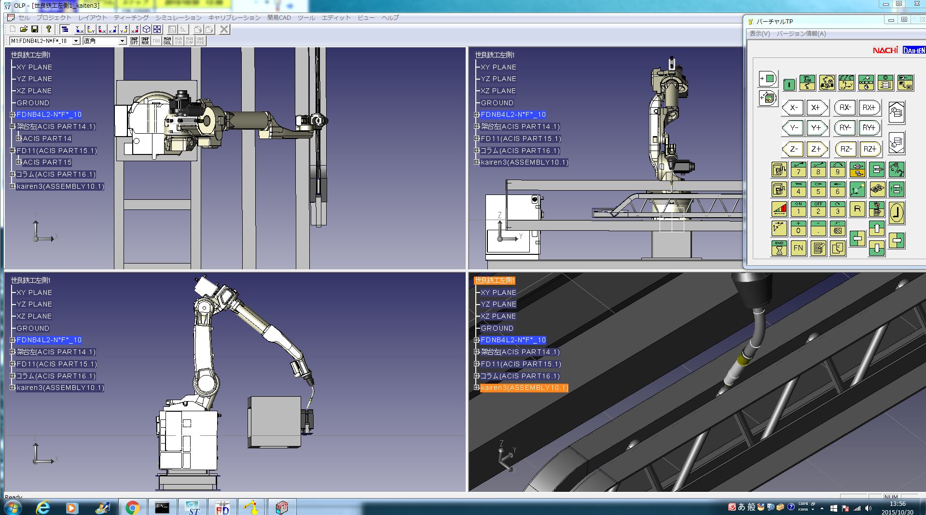This screenshot has height=515, width=926.
Task: Open the M1:FDNB4L2-N*F*_10 mechanism dropdown
Action: [76, 41]
